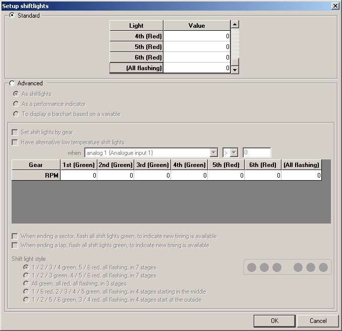This screenshot has height=331, width=342.
Task: Enable flash green when ending a lap
Action: (x=15, y=245)
